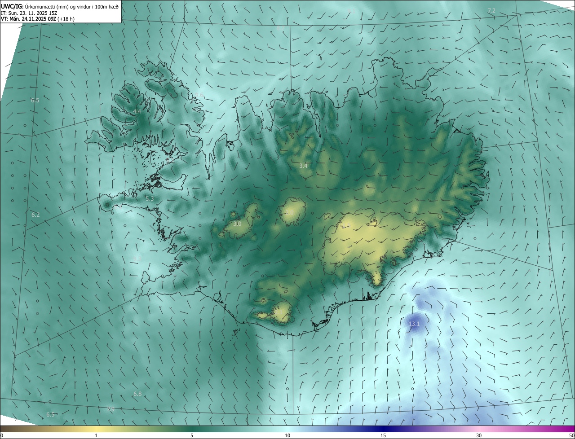The height and width of the screenshot is (439, 575).
Task: Click the 4.4 value label on the Westfjords
Action: tap(137, 111)
